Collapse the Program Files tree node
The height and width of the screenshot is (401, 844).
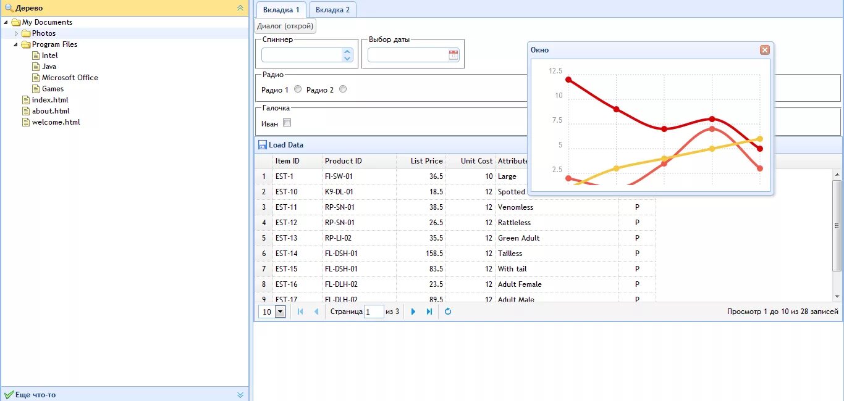[x=17, y=44]
